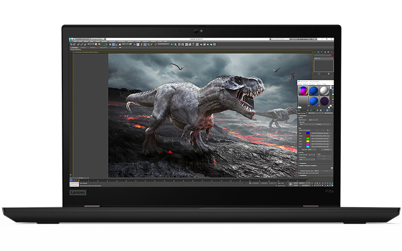Image resolution: width=402 pixels, height=251 pixels.
Task: Click the cyan Back color swatch
Action: click(x=308, y=147)
